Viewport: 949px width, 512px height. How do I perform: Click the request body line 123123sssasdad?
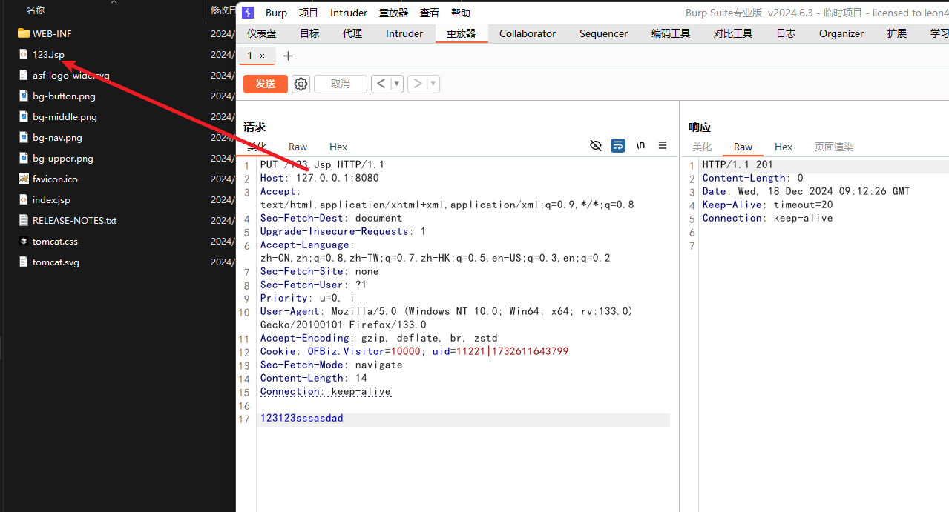tap(302, 419)
